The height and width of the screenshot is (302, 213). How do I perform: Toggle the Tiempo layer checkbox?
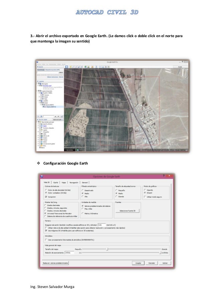(x=40, y=140)
